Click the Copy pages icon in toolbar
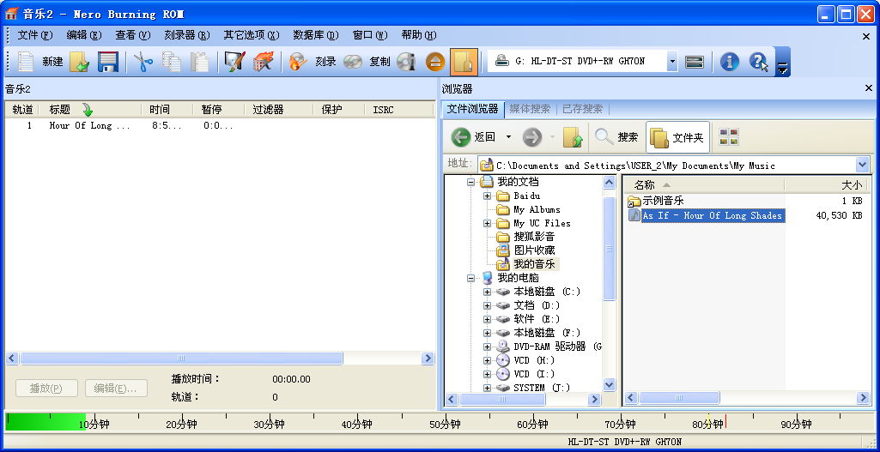This screenshot has height=452, width=880. 172,62
